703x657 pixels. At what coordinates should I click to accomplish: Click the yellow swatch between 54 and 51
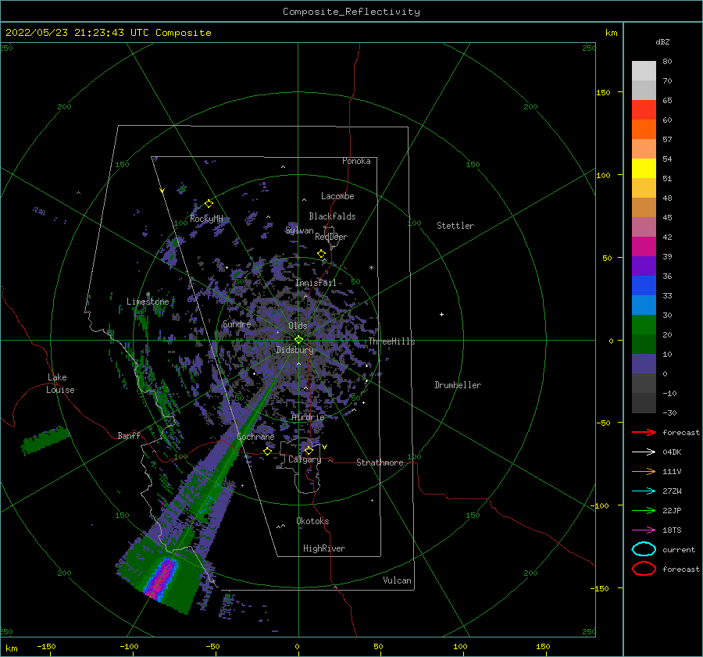click(644, 169)
